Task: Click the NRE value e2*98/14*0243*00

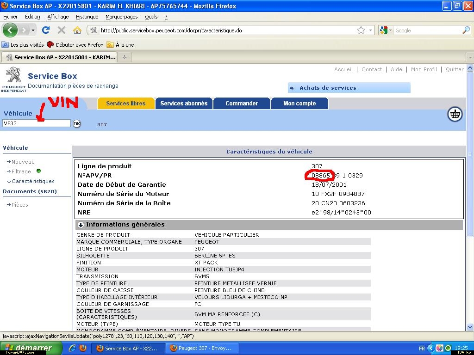Action: 341,213
